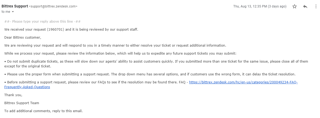Click the "Bittrex Support Team" signature

point(22,103)
